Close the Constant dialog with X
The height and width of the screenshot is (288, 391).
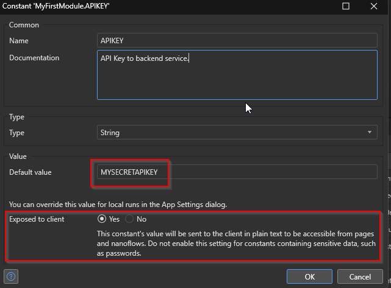(x=375, y=6)
